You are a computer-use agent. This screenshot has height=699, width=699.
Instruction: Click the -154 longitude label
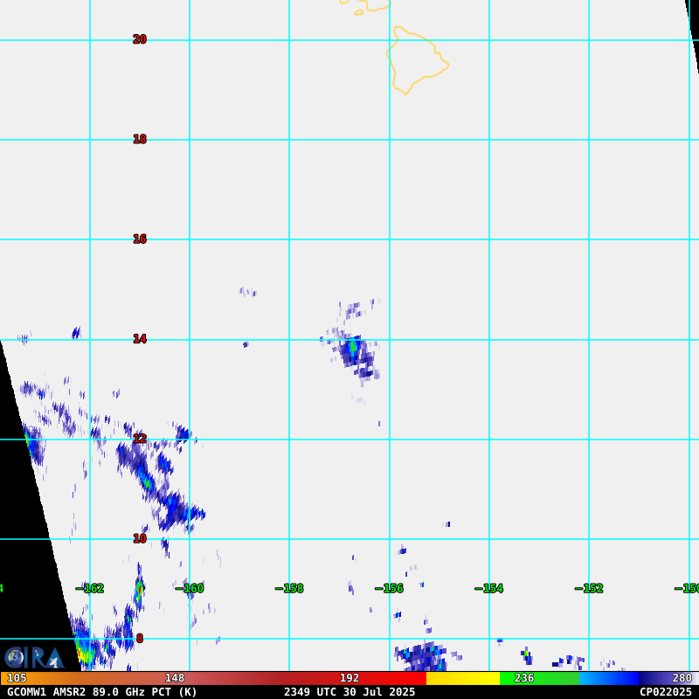489,589
